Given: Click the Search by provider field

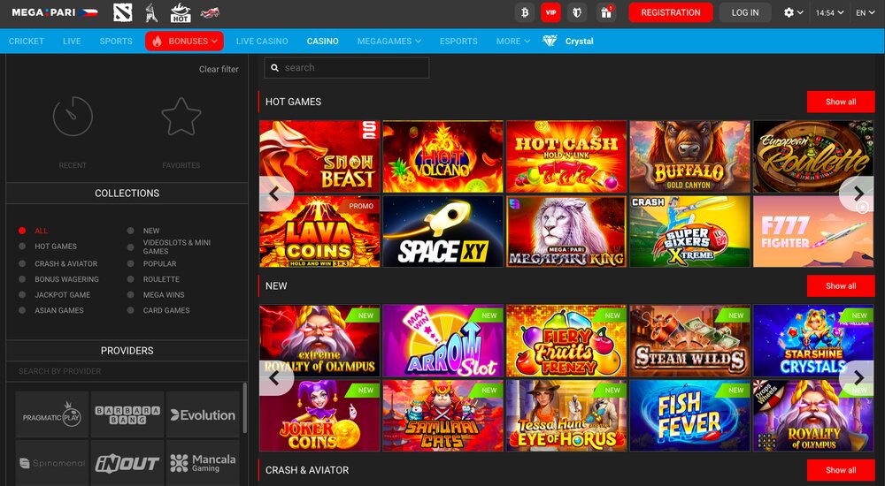Looking at the screenshot, I should coord(127,371).
